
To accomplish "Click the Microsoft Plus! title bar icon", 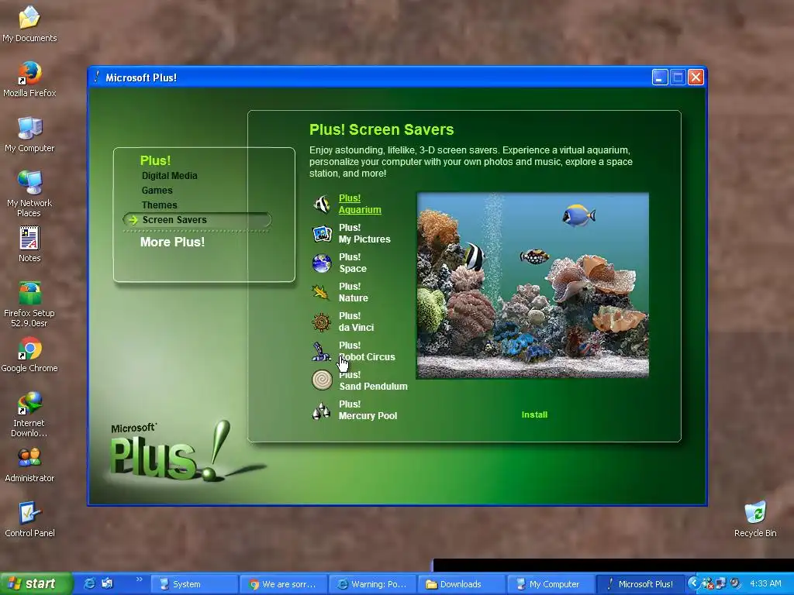I will pos(97,77).
